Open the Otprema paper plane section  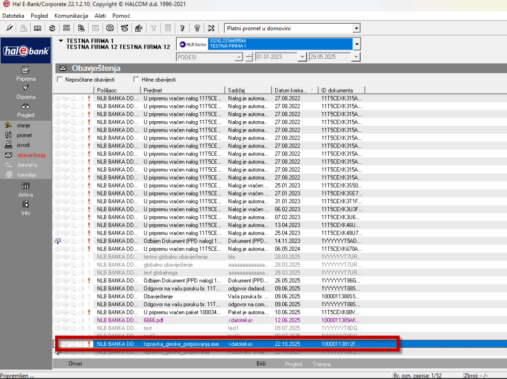pyautogui.click(x=26, y=92)
